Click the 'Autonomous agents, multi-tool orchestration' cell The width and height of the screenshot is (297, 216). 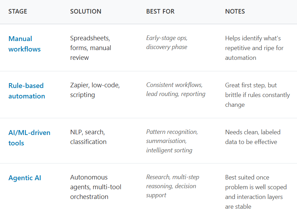pyautogui.click(x=95, y=187)
